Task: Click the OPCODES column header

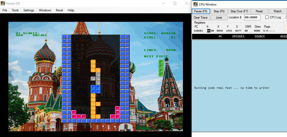Action: click(x=238, y=36)
